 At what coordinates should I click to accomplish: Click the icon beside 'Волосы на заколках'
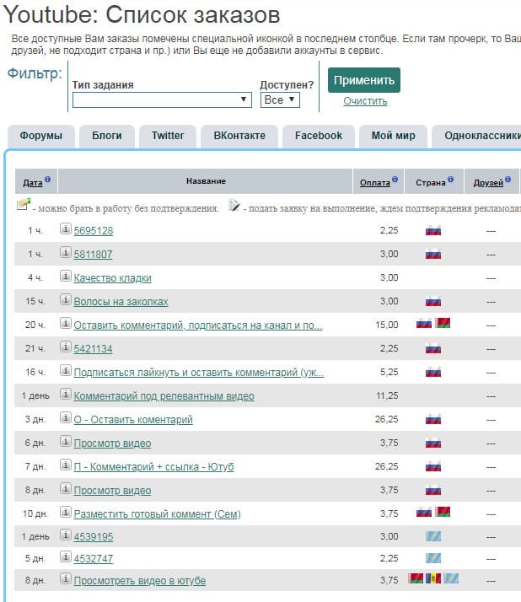(65, 301)
